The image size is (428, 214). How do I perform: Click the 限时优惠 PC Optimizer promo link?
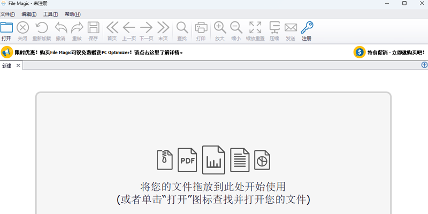pyautogui.click(x=98, y=52)
